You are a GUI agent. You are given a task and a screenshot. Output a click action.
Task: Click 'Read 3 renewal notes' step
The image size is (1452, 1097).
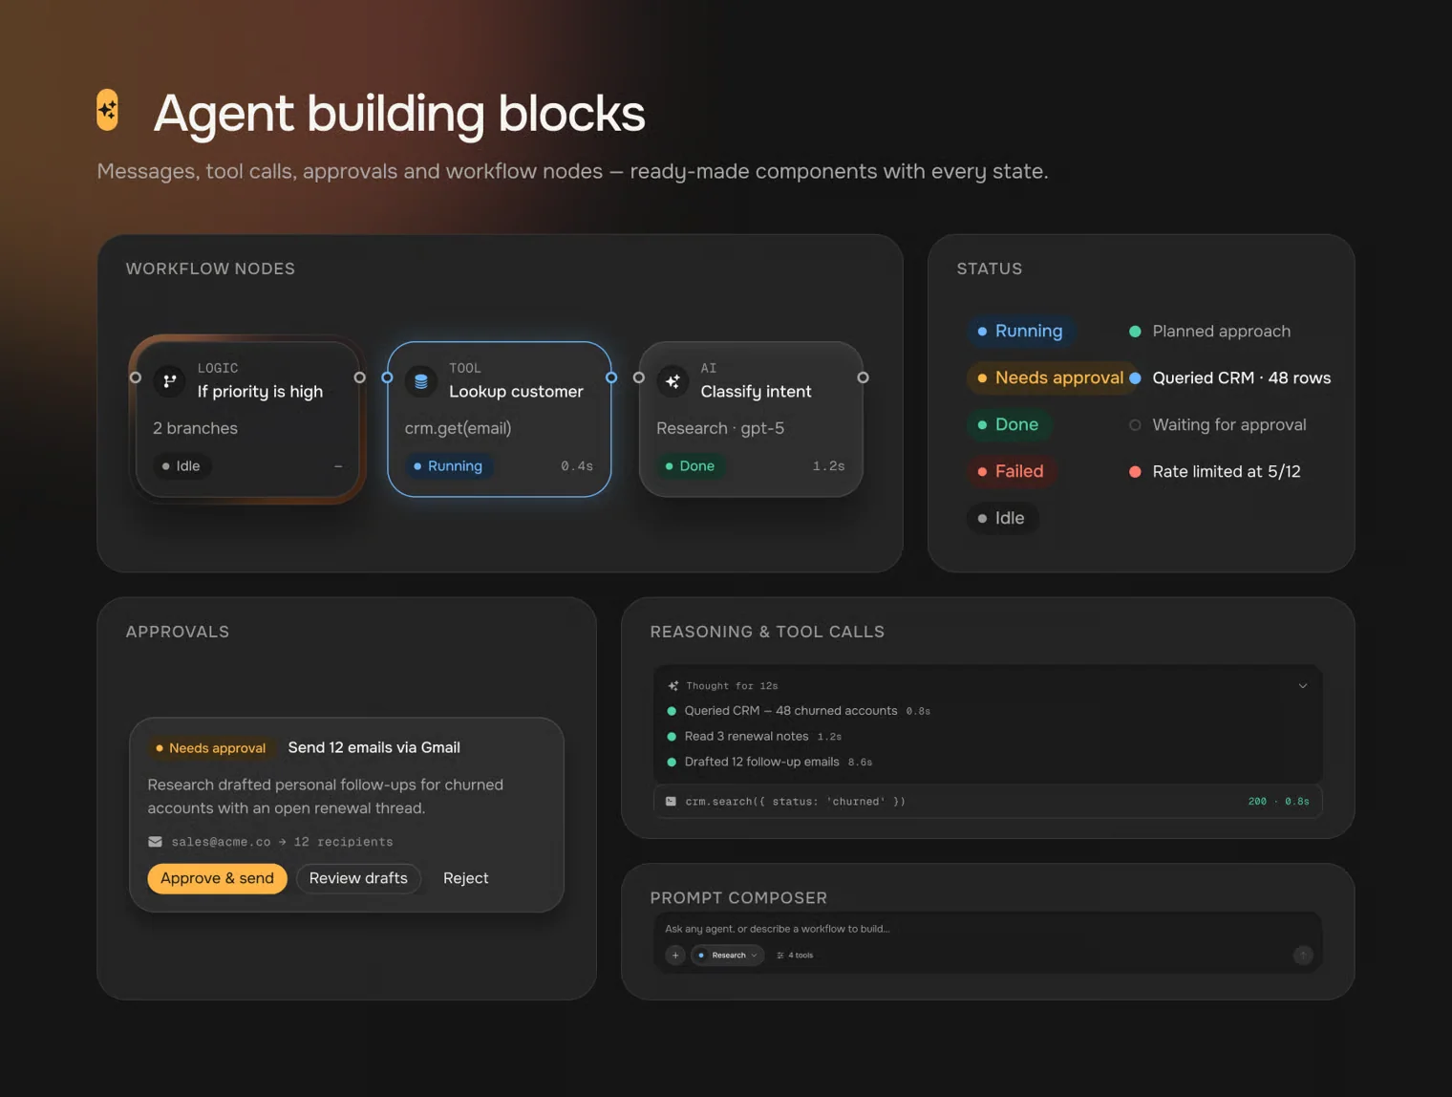754,737
